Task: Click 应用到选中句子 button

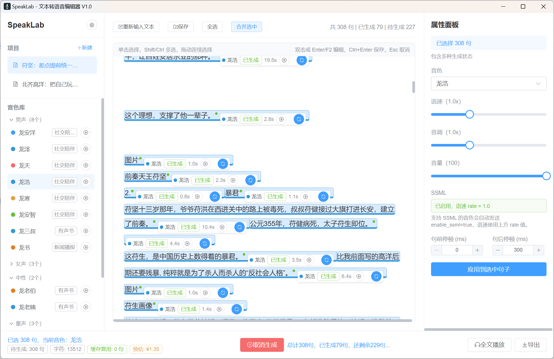Action: tap(488, 269)
